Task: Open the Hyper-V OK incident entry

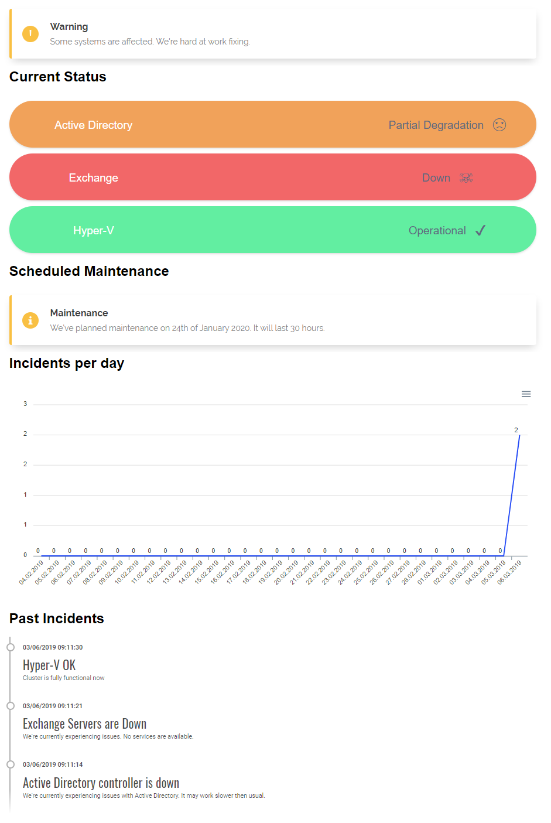Action: coord(49,665)
